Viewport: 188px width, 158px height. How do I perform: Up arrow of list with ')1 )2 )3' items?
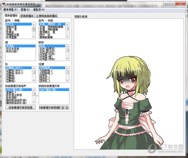point(34,68)
